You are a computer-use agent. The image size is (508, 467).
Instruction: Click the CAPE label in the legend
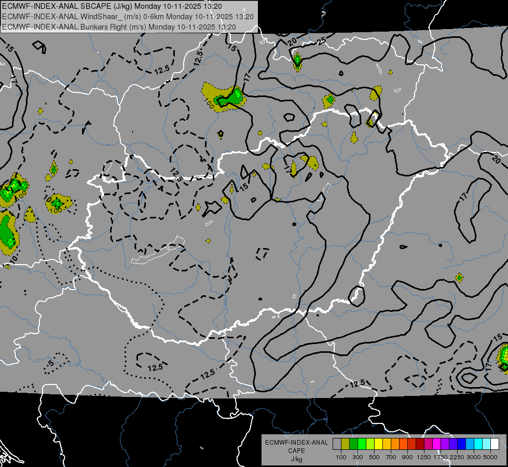(x=296, y=451)
